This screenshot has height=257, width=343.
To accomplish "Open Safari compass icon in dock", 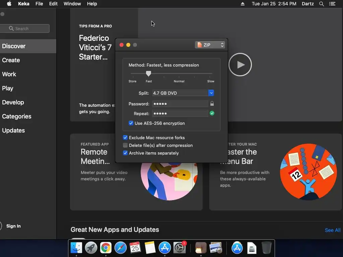I will (121, 248).
